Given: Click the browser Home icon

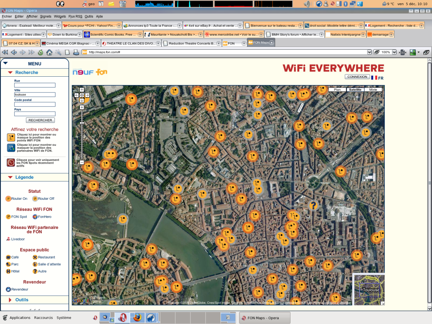Looking at the screenshot, I should [49, 53].
